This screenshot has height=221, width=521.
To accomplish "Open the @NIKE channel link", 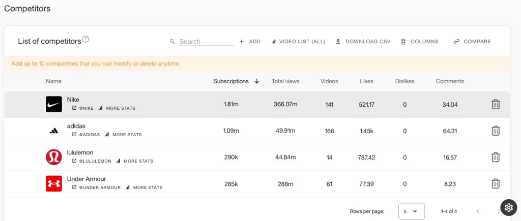I will [x=83, y=108].
